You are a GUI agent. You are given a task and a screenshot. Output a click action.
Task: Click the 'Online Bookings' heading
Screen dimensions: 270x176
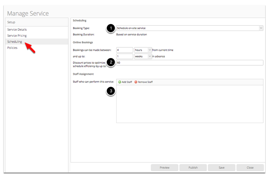[83, 42]
